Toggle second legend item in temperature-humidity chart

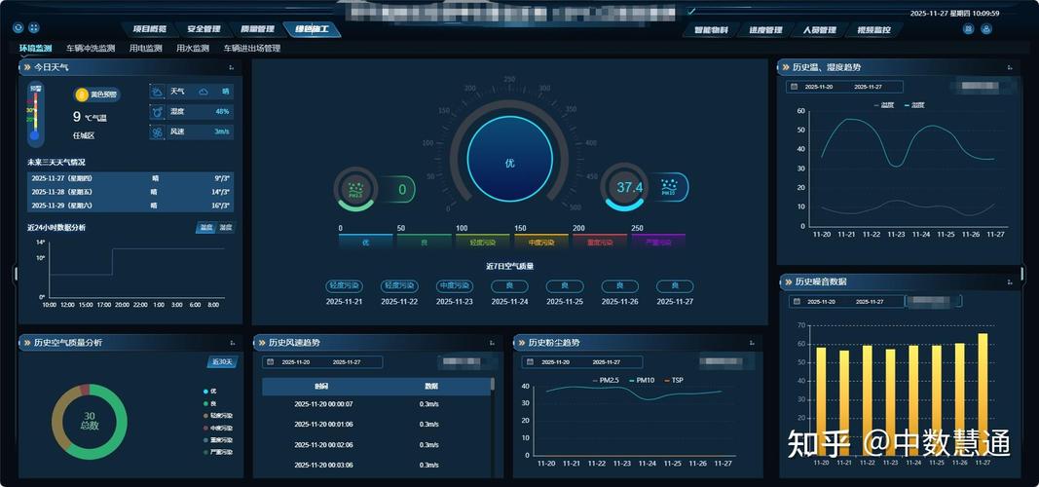(x=914, y=104)
